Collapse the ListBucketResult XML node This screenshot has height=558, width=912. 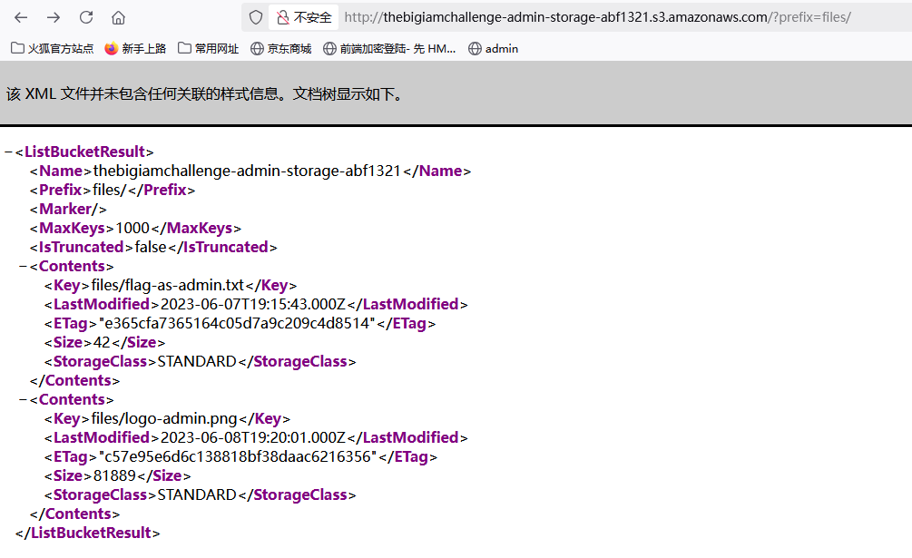pyautogui.click(x=9, y=152)
